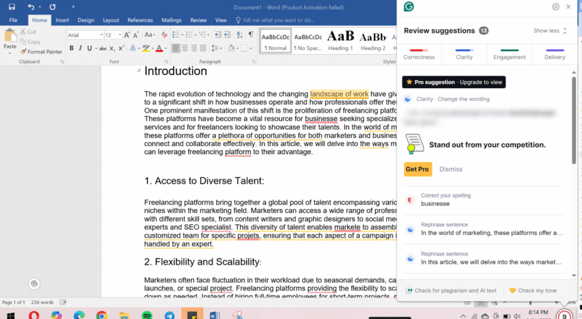
Task: Apply bullet list formatting
Action: (x=176, y=35)
